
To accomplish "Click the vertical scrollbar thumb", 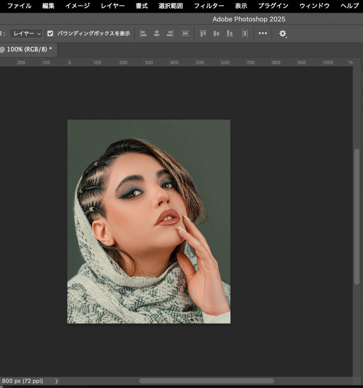I will pos(357,216).
